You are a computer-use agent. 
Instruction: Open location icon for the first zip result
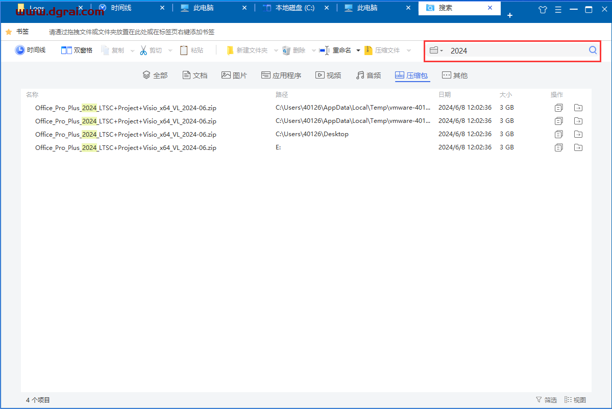(x=578, y=108)
